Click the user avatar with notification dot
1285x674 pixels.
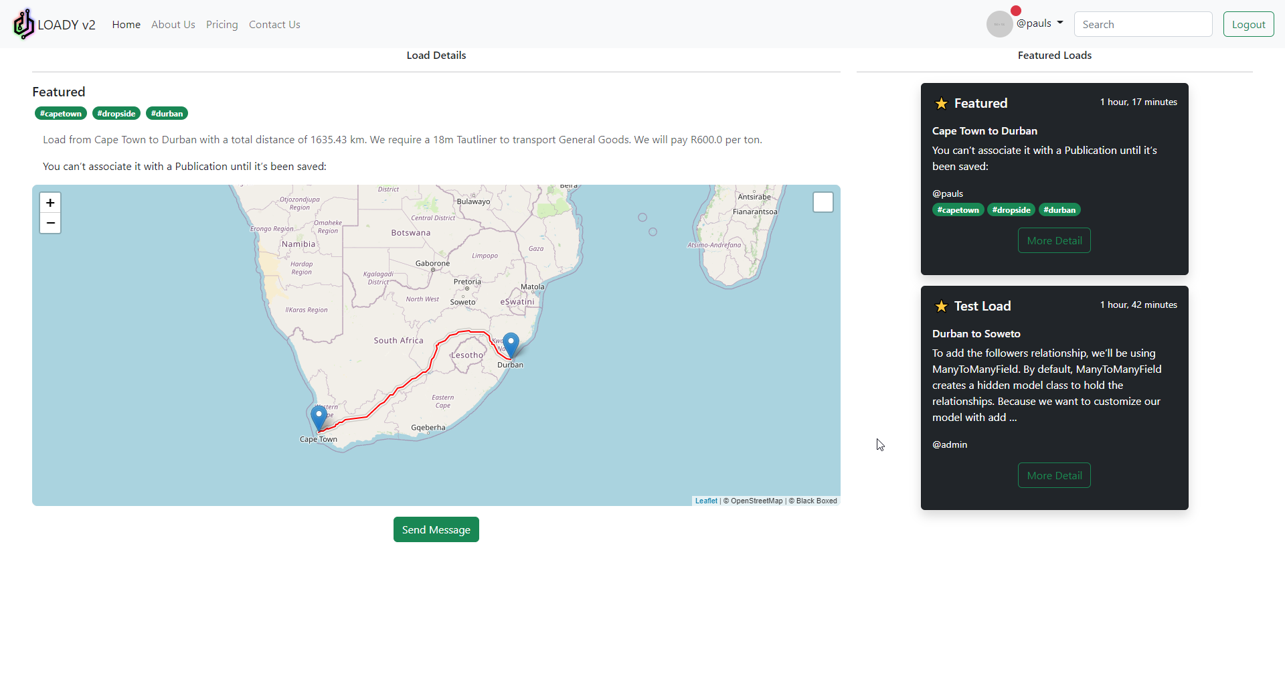click(x=999, y=24)
